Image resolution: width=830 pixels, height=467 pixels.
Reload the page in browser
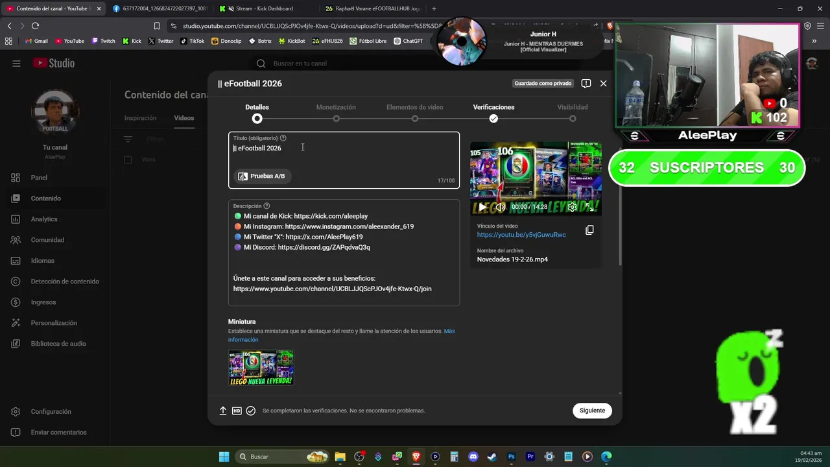click(x=35, y=26)
